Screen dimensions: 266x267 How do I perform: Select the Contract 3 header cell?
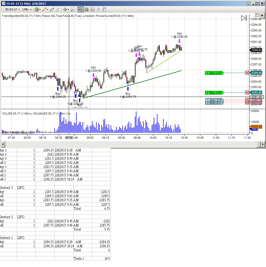8,188
